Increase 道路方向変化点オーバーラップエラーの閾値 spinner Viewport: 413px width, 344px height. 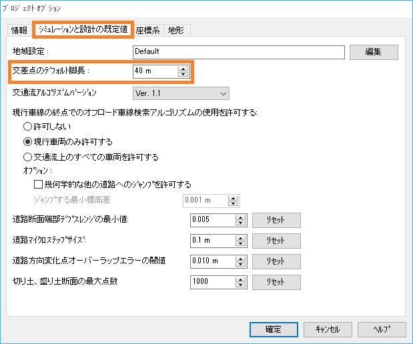[x=240, y=259]
